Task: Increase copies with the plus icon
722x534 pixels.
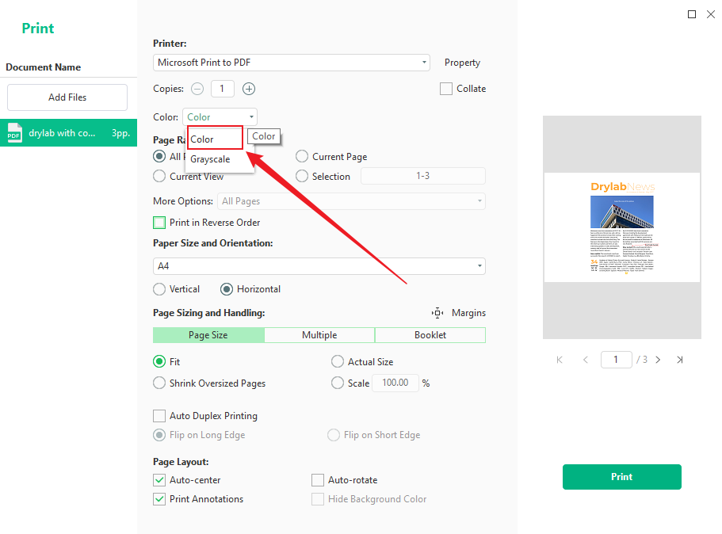Action: (248, 89)
